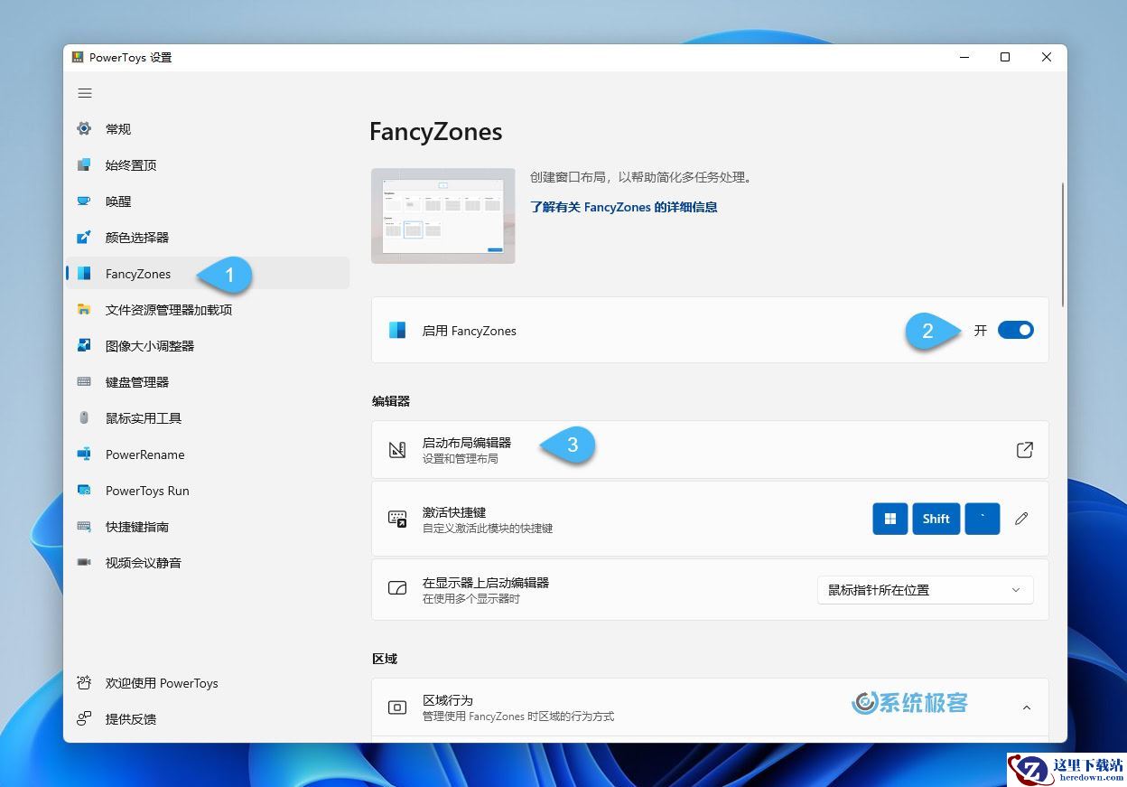Click the 提供反馈 feedback icon
Image resolution: width=1127 pixels, height=787 pixels.
click(x=84, y=718)
